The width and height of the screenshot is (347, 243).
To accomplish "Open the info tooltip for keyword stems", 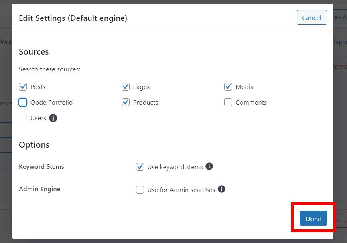I will pyautogui.click(x=209, y=166).
